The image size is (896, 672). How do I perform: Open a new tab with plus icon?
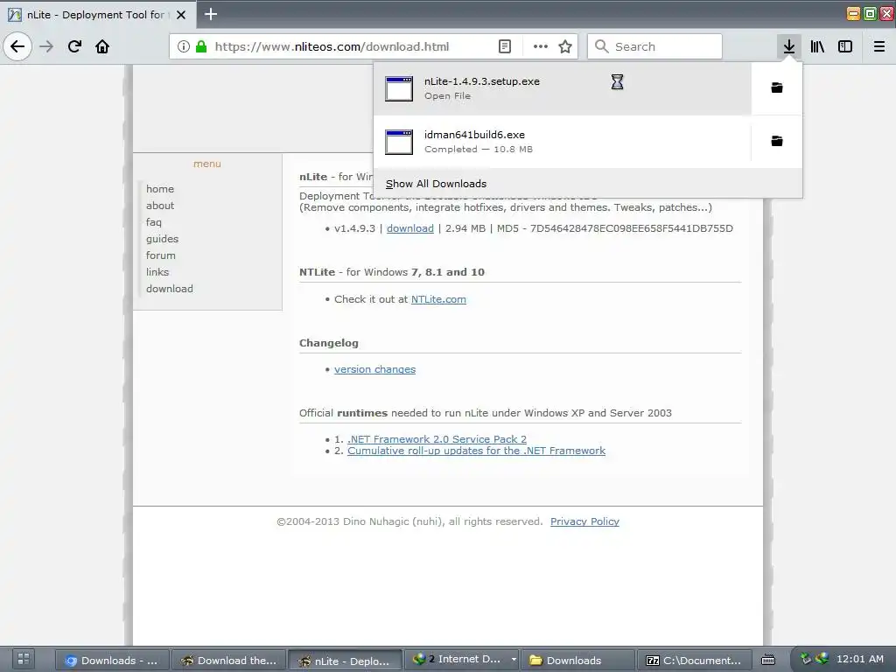point(211,14)
